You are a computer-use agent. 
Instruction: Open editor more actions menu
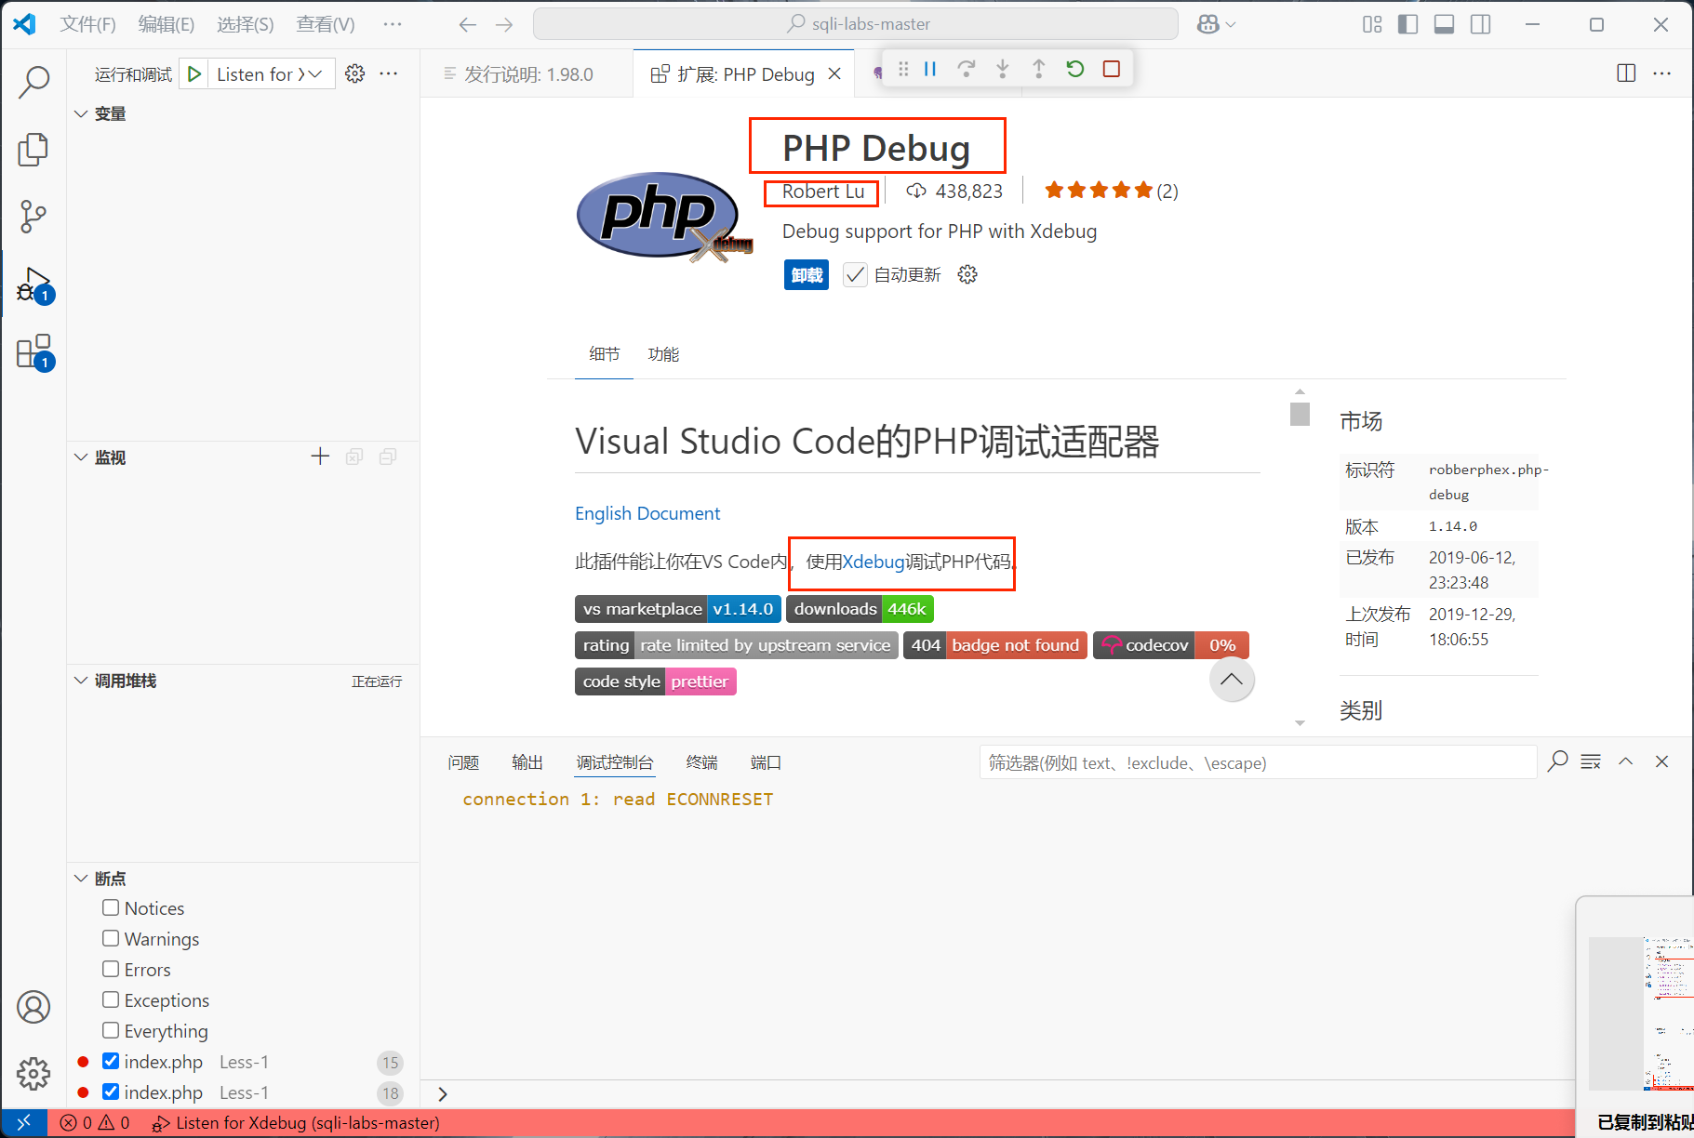(1661, 73)
